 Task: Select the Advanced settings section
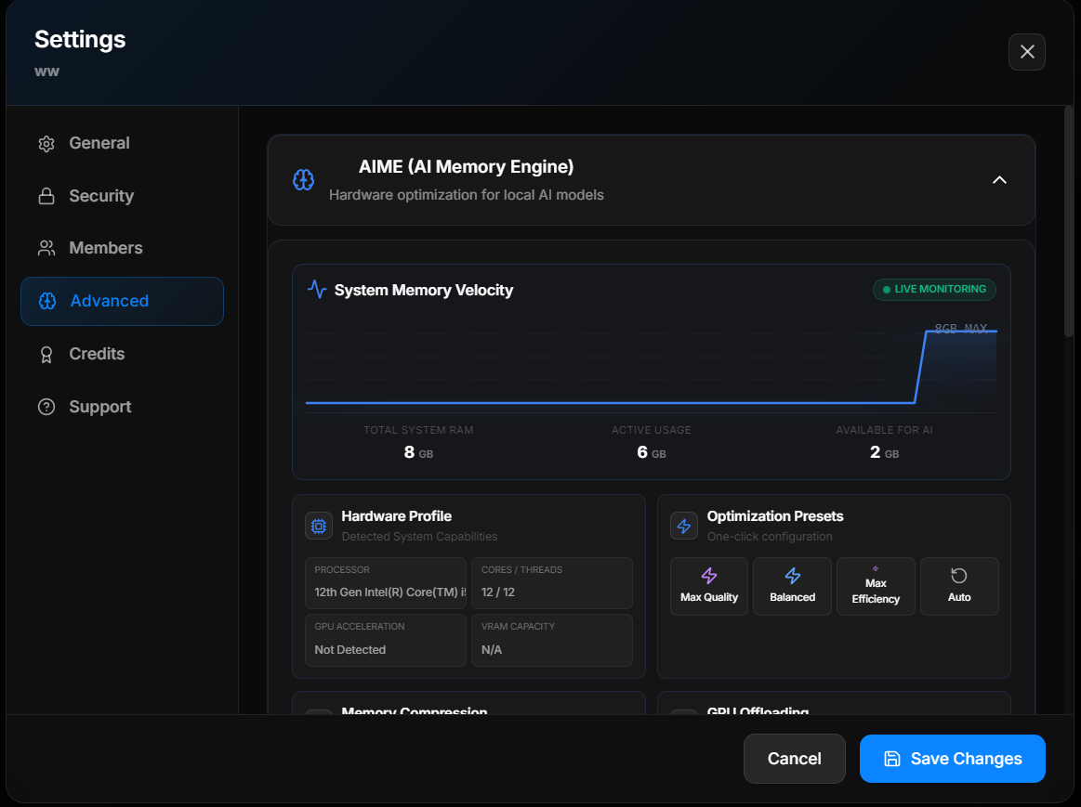point(122,301)
